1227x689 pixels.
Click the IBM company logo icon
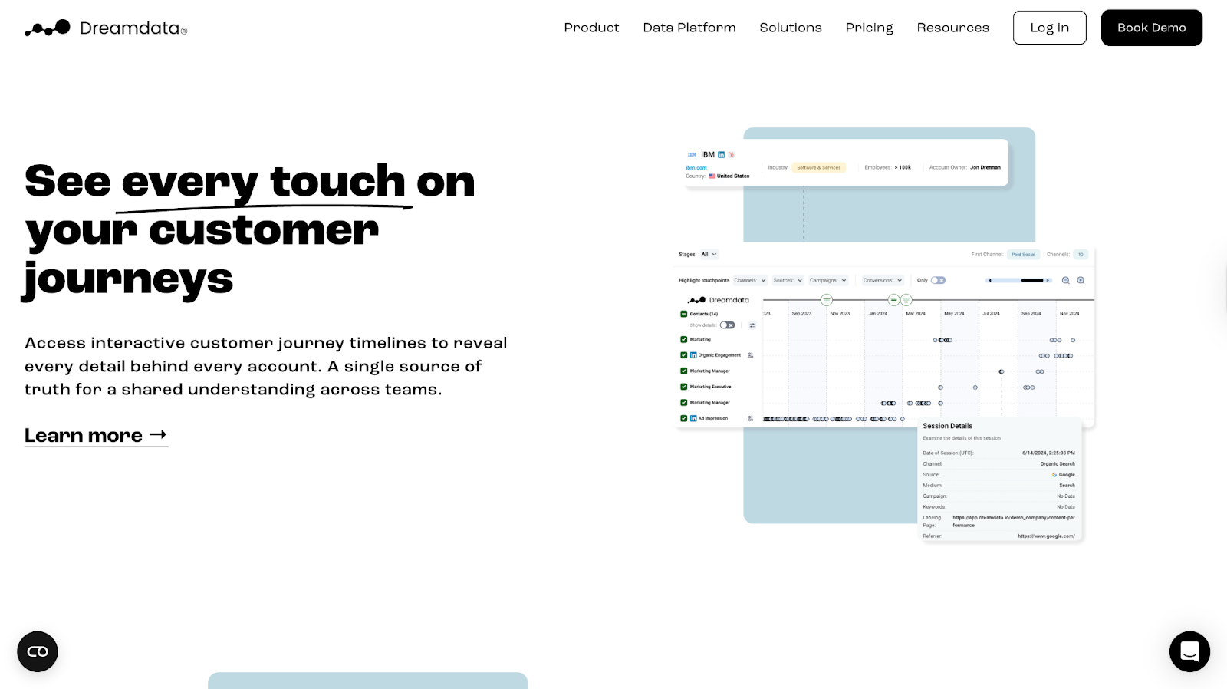coord(692,155)
